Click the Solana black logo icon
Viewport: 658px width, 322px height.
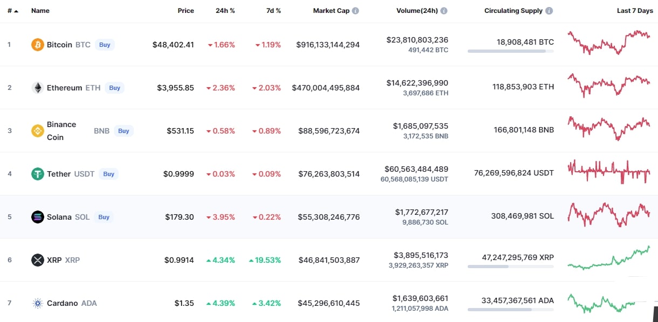(x=38, y=217)
